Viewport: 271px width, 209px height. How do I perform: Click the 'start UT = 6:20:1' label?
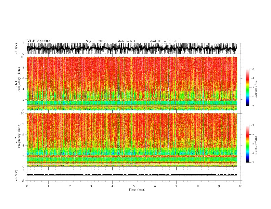point(165,41)
